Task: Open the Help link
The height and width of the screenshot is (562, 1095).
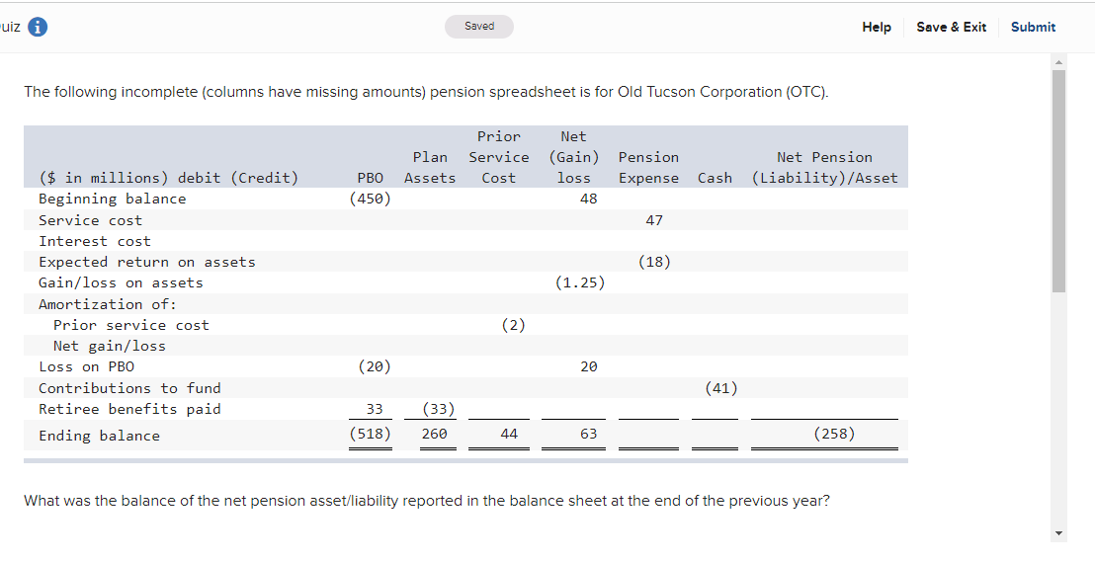Action: [877, 28]
